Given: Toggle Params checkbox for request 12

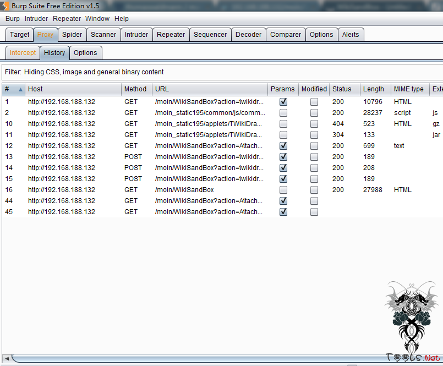Looking at the screenshot, I should tap(283, 146).
